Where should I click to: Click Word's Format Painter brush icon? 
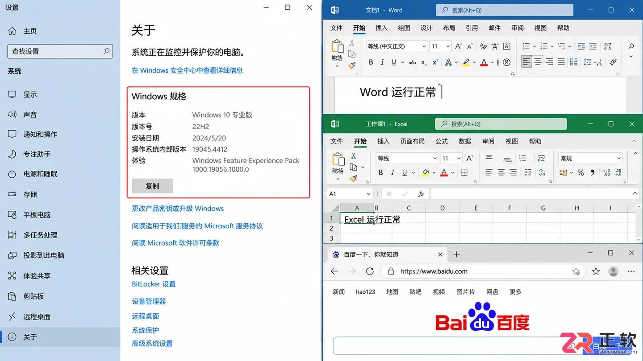[352, 66]
